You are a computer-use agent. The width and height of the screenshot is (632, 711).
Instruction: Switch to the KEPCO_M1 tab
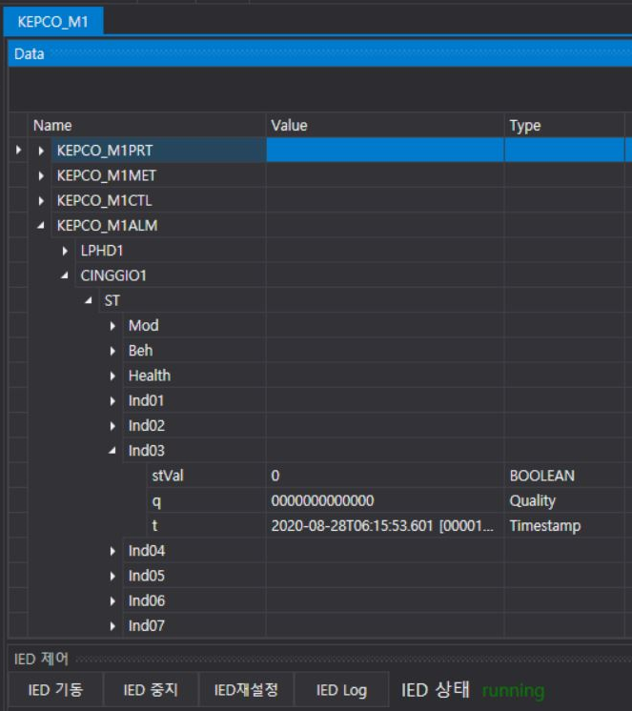[52, 21]
